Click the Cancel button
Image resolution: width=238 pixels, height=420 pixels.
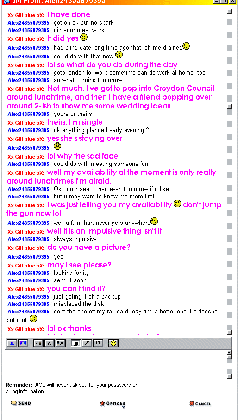click(200, 403)
